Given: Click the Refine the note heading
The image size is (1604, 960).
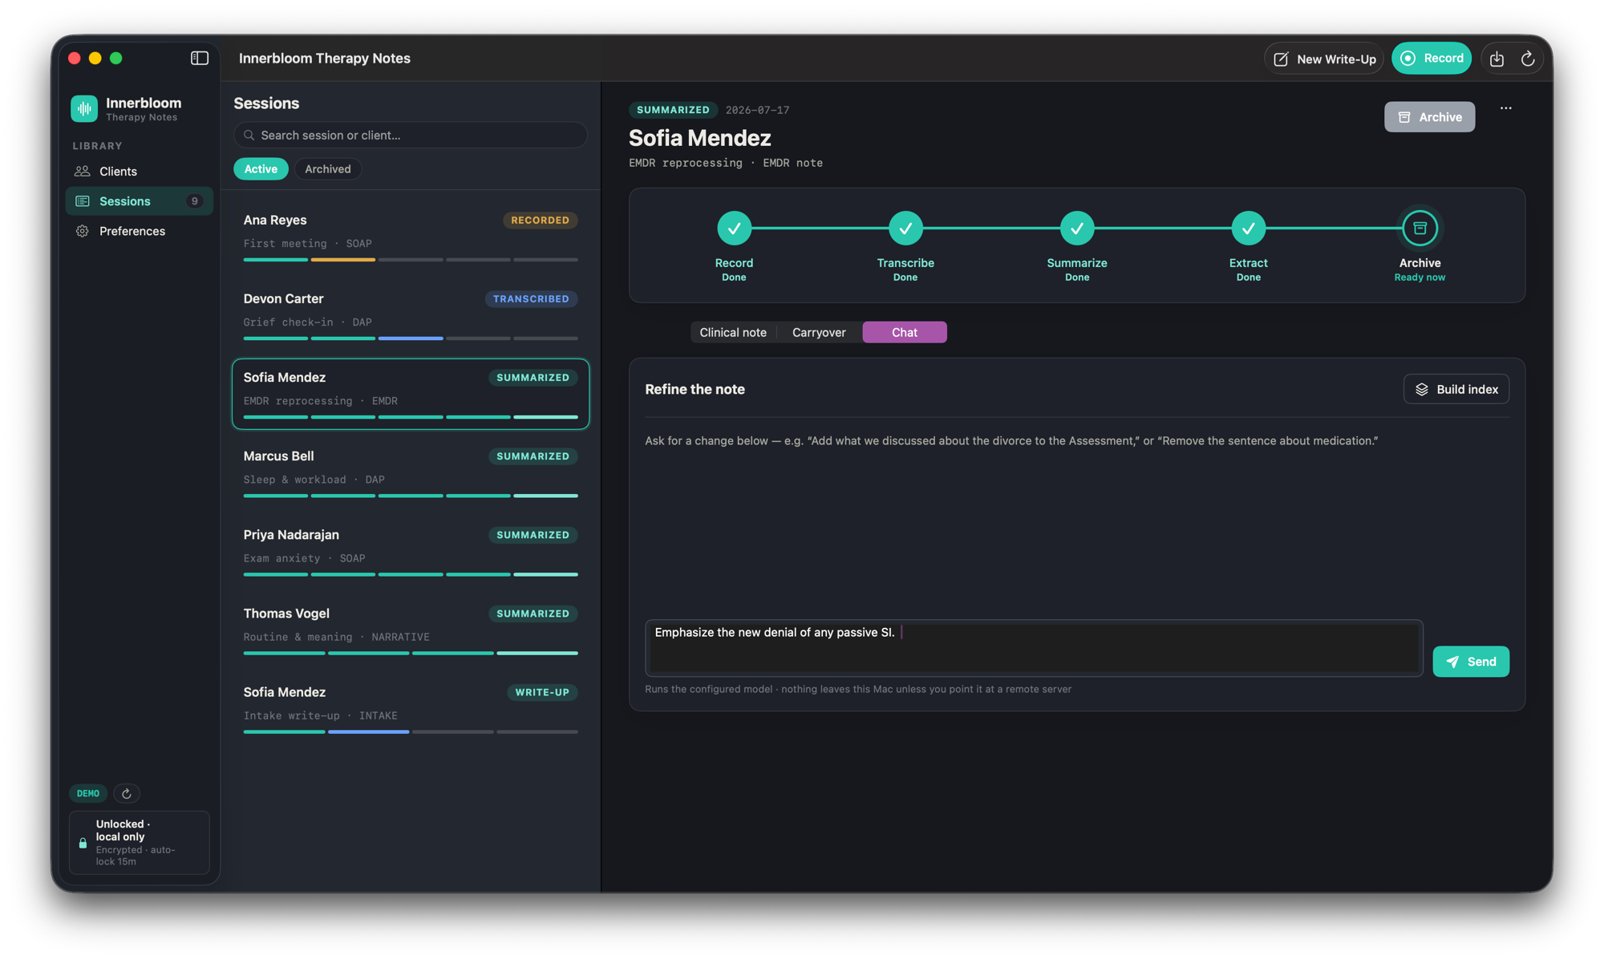Looking at the screenshot, I should [695, 389].
